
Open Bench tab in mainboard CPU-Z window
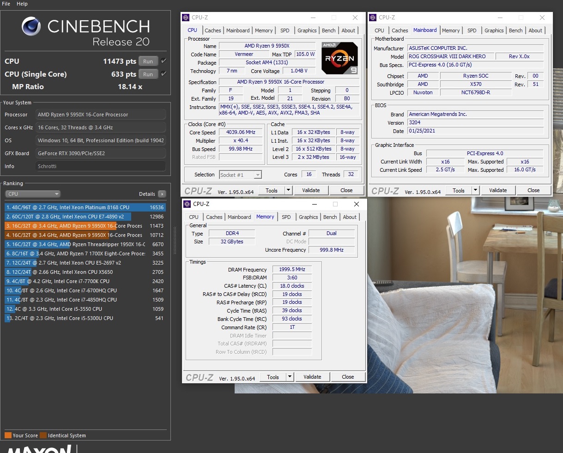click(516, 30)
